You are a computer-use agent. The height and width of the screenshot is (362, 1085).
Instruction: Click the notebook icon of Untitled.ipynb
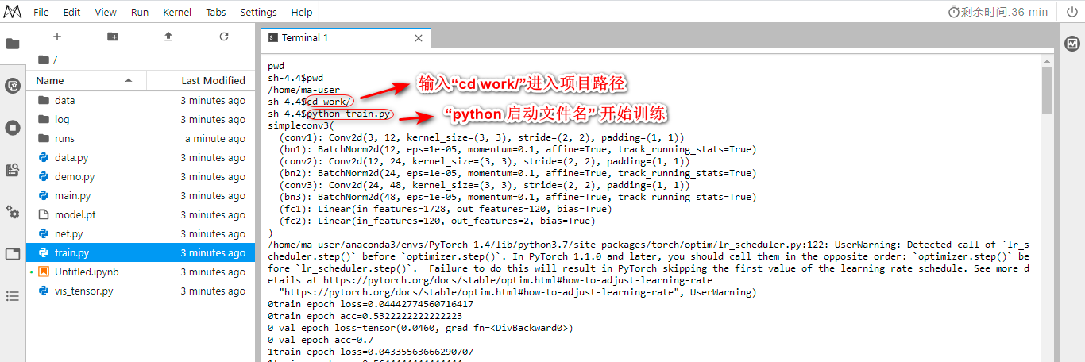(44, 271)
